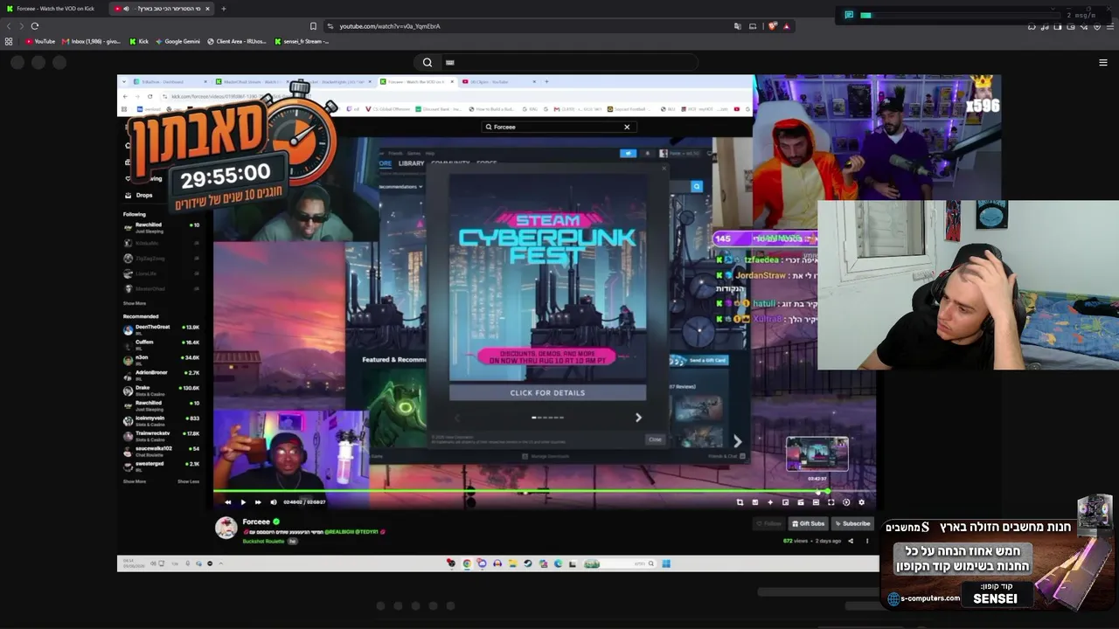This screenshot has width=1119, height=629.
Task: Go back in browser history
Action: coord(8,26)
